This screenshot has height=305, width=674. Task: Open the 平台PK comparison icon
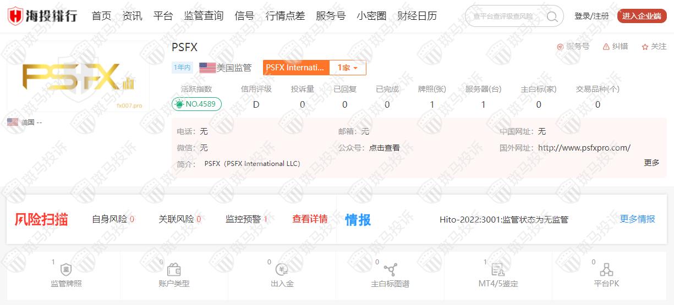tap(606, 270)
